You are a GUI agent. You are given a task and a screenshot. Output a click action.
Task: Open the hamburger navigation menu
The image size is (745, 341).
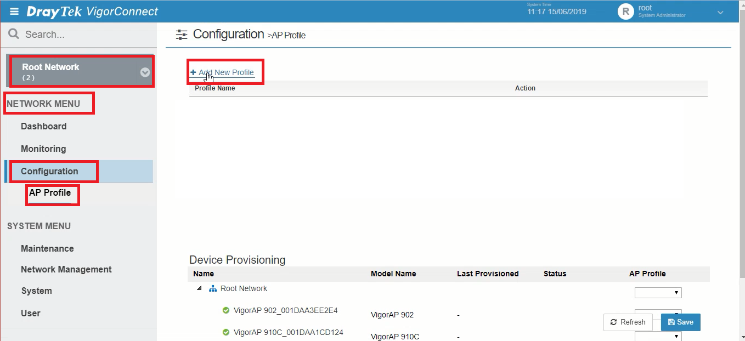click(x=14, y=12)
